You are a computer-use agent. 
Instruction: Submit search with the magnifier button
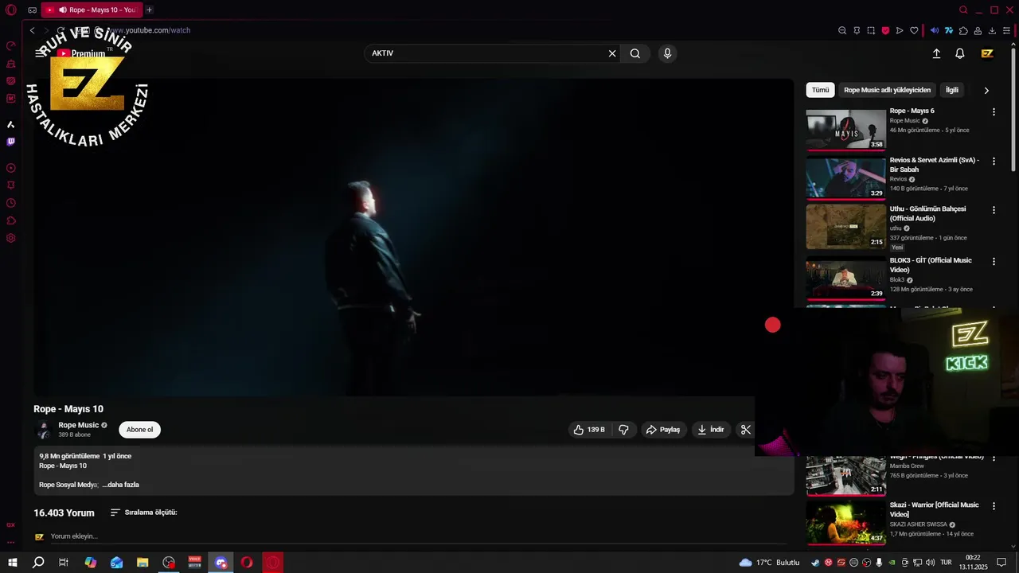635,53
